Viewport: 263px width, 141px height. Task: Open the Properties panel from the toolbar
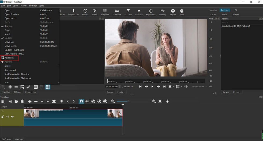[x=73, y=12]
